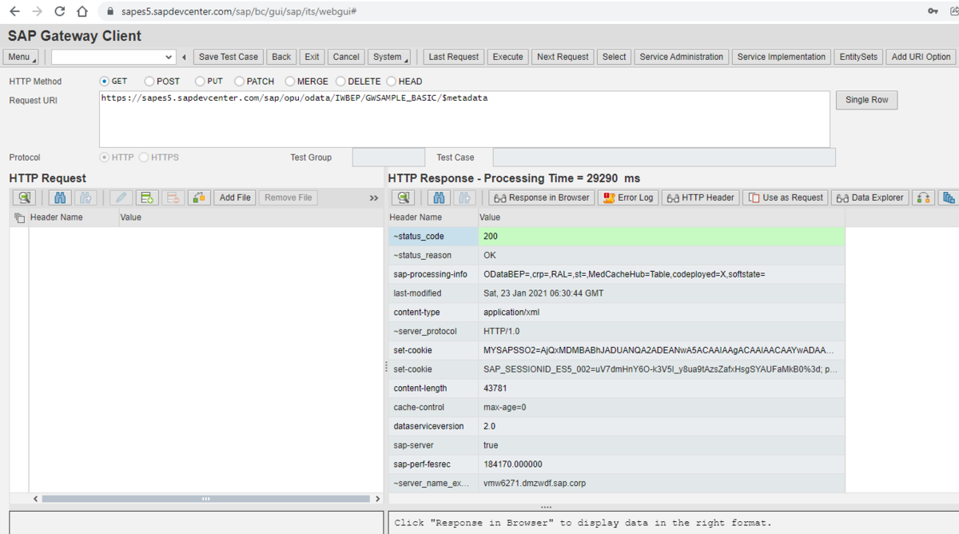Select the DELETE HTTP method
The image size is (959, 534).
pos(340,82)
